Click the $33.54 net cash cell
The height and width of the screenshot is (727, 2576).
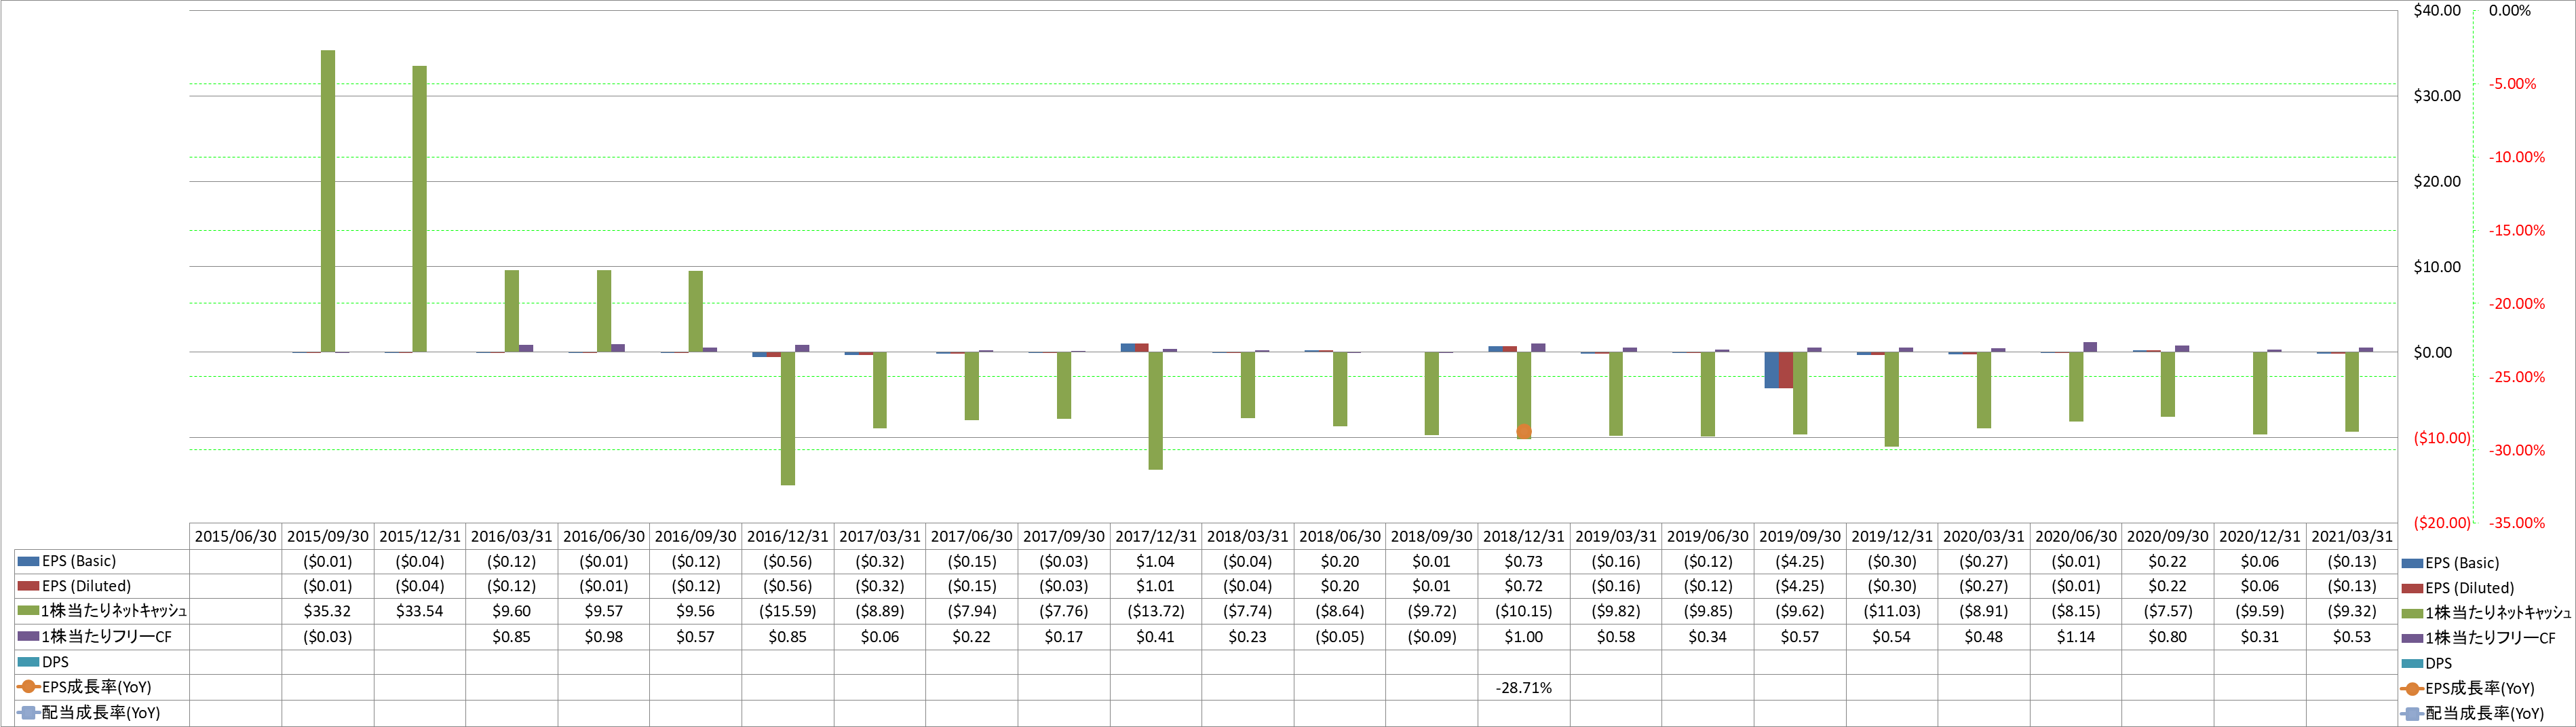pos(420,611)
